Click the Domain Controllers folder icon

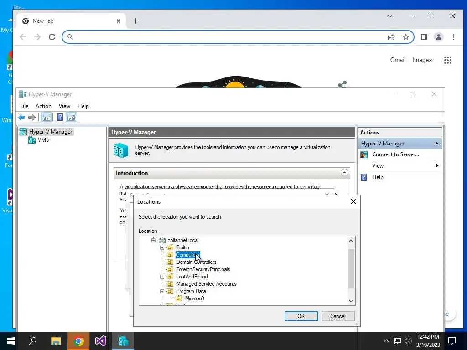[170, 262]
